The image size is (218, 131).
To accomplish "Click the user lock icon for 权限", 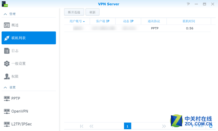I will pyautogui.click(x=7, y=76).
